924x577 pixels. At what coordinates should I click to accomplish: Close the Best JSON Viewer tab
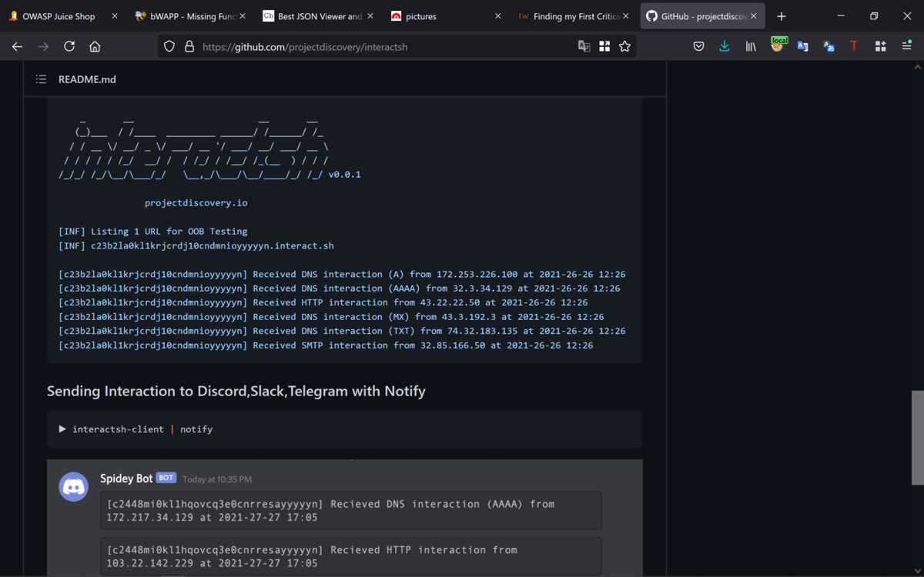[370, 16]
